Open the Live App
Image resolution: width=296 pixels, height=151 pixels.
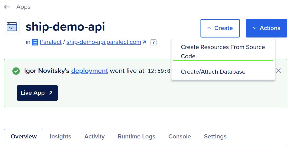37,93
